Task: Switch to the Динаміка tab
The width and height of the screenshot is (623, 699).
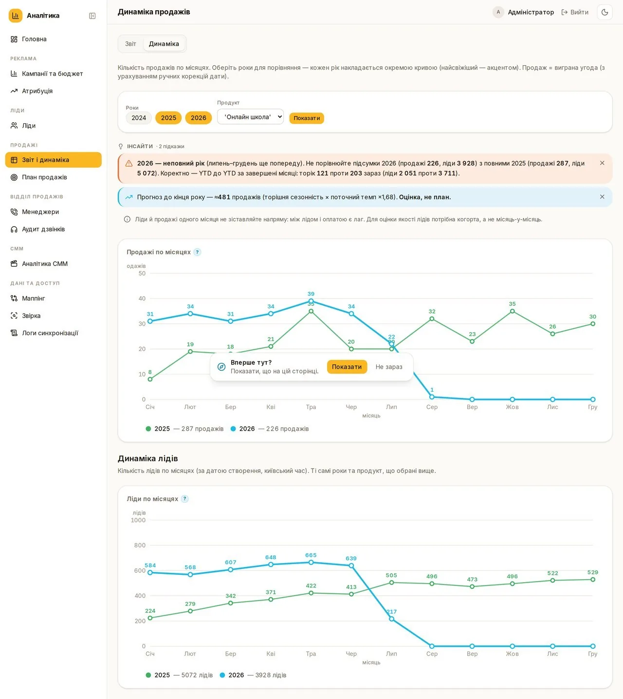Action: [x=164, y=44]
